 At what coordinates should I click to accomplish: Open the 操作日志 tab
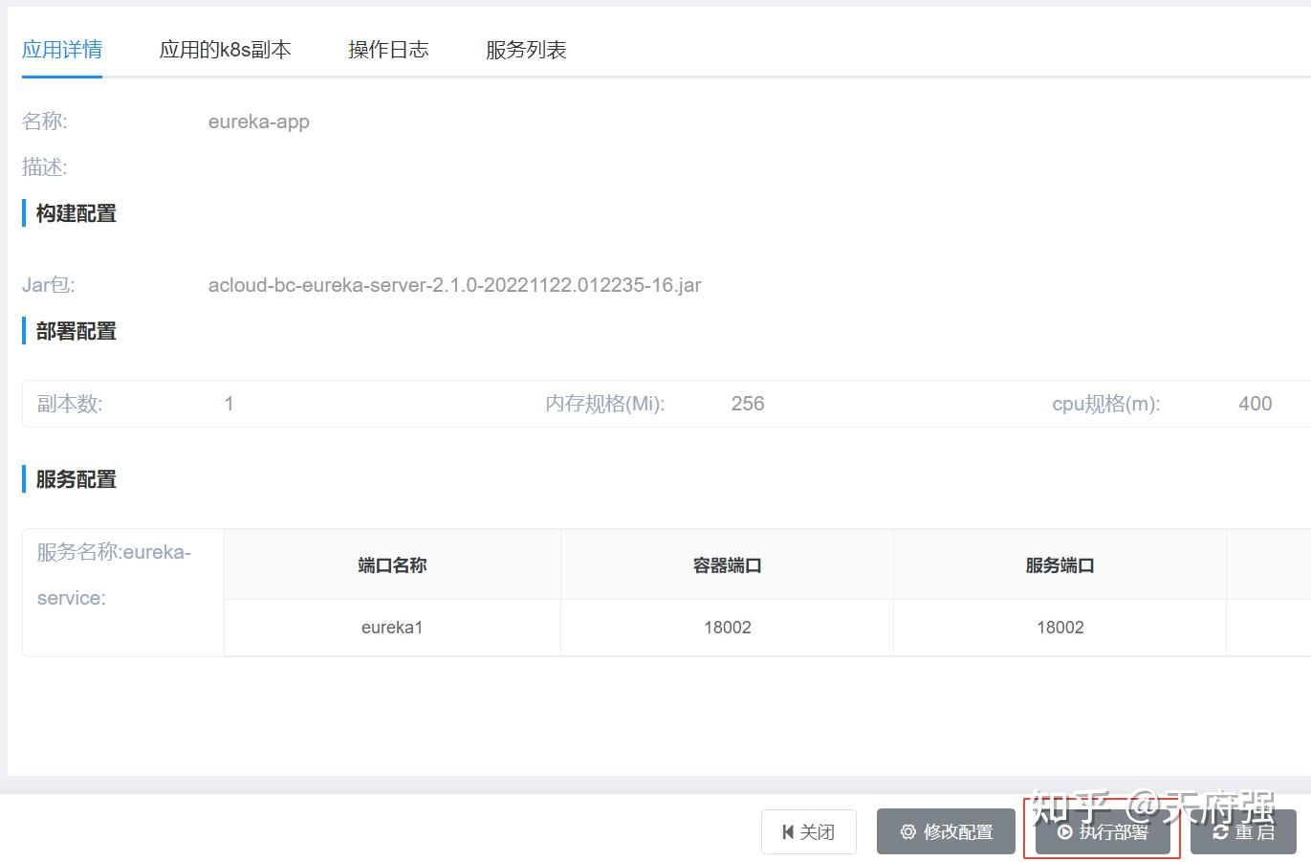point(388,50)
